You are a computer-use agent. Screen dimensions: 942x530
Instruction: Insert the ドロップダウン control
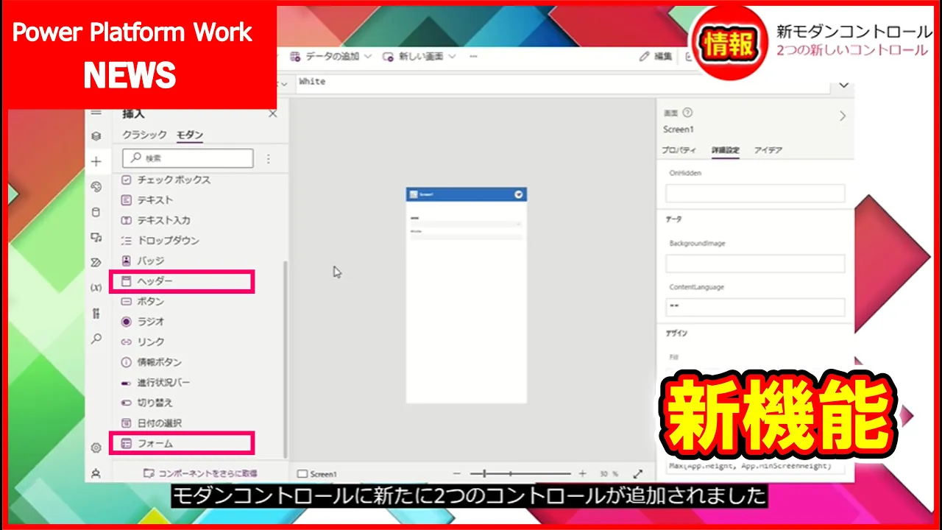[x=160, y=240]
